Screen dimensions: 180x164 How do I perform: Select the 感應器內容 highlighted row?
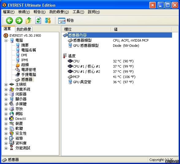coord(120,35)
